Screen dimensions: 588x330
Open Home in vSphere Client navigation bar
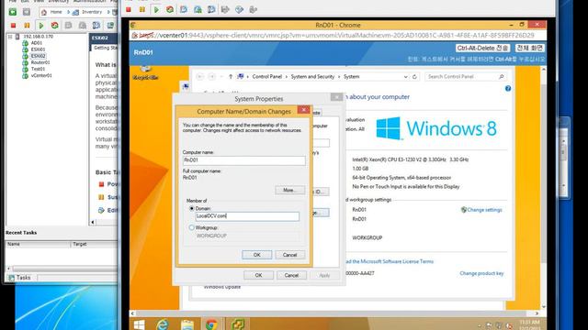pyautogui.click(x=52, y=12)
